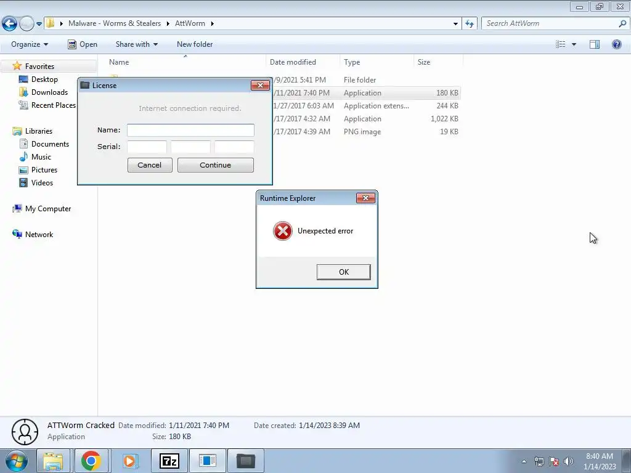Open the Share with menu
The width and height of the screenshot is (631, 473).
click(x=136, y=44)
